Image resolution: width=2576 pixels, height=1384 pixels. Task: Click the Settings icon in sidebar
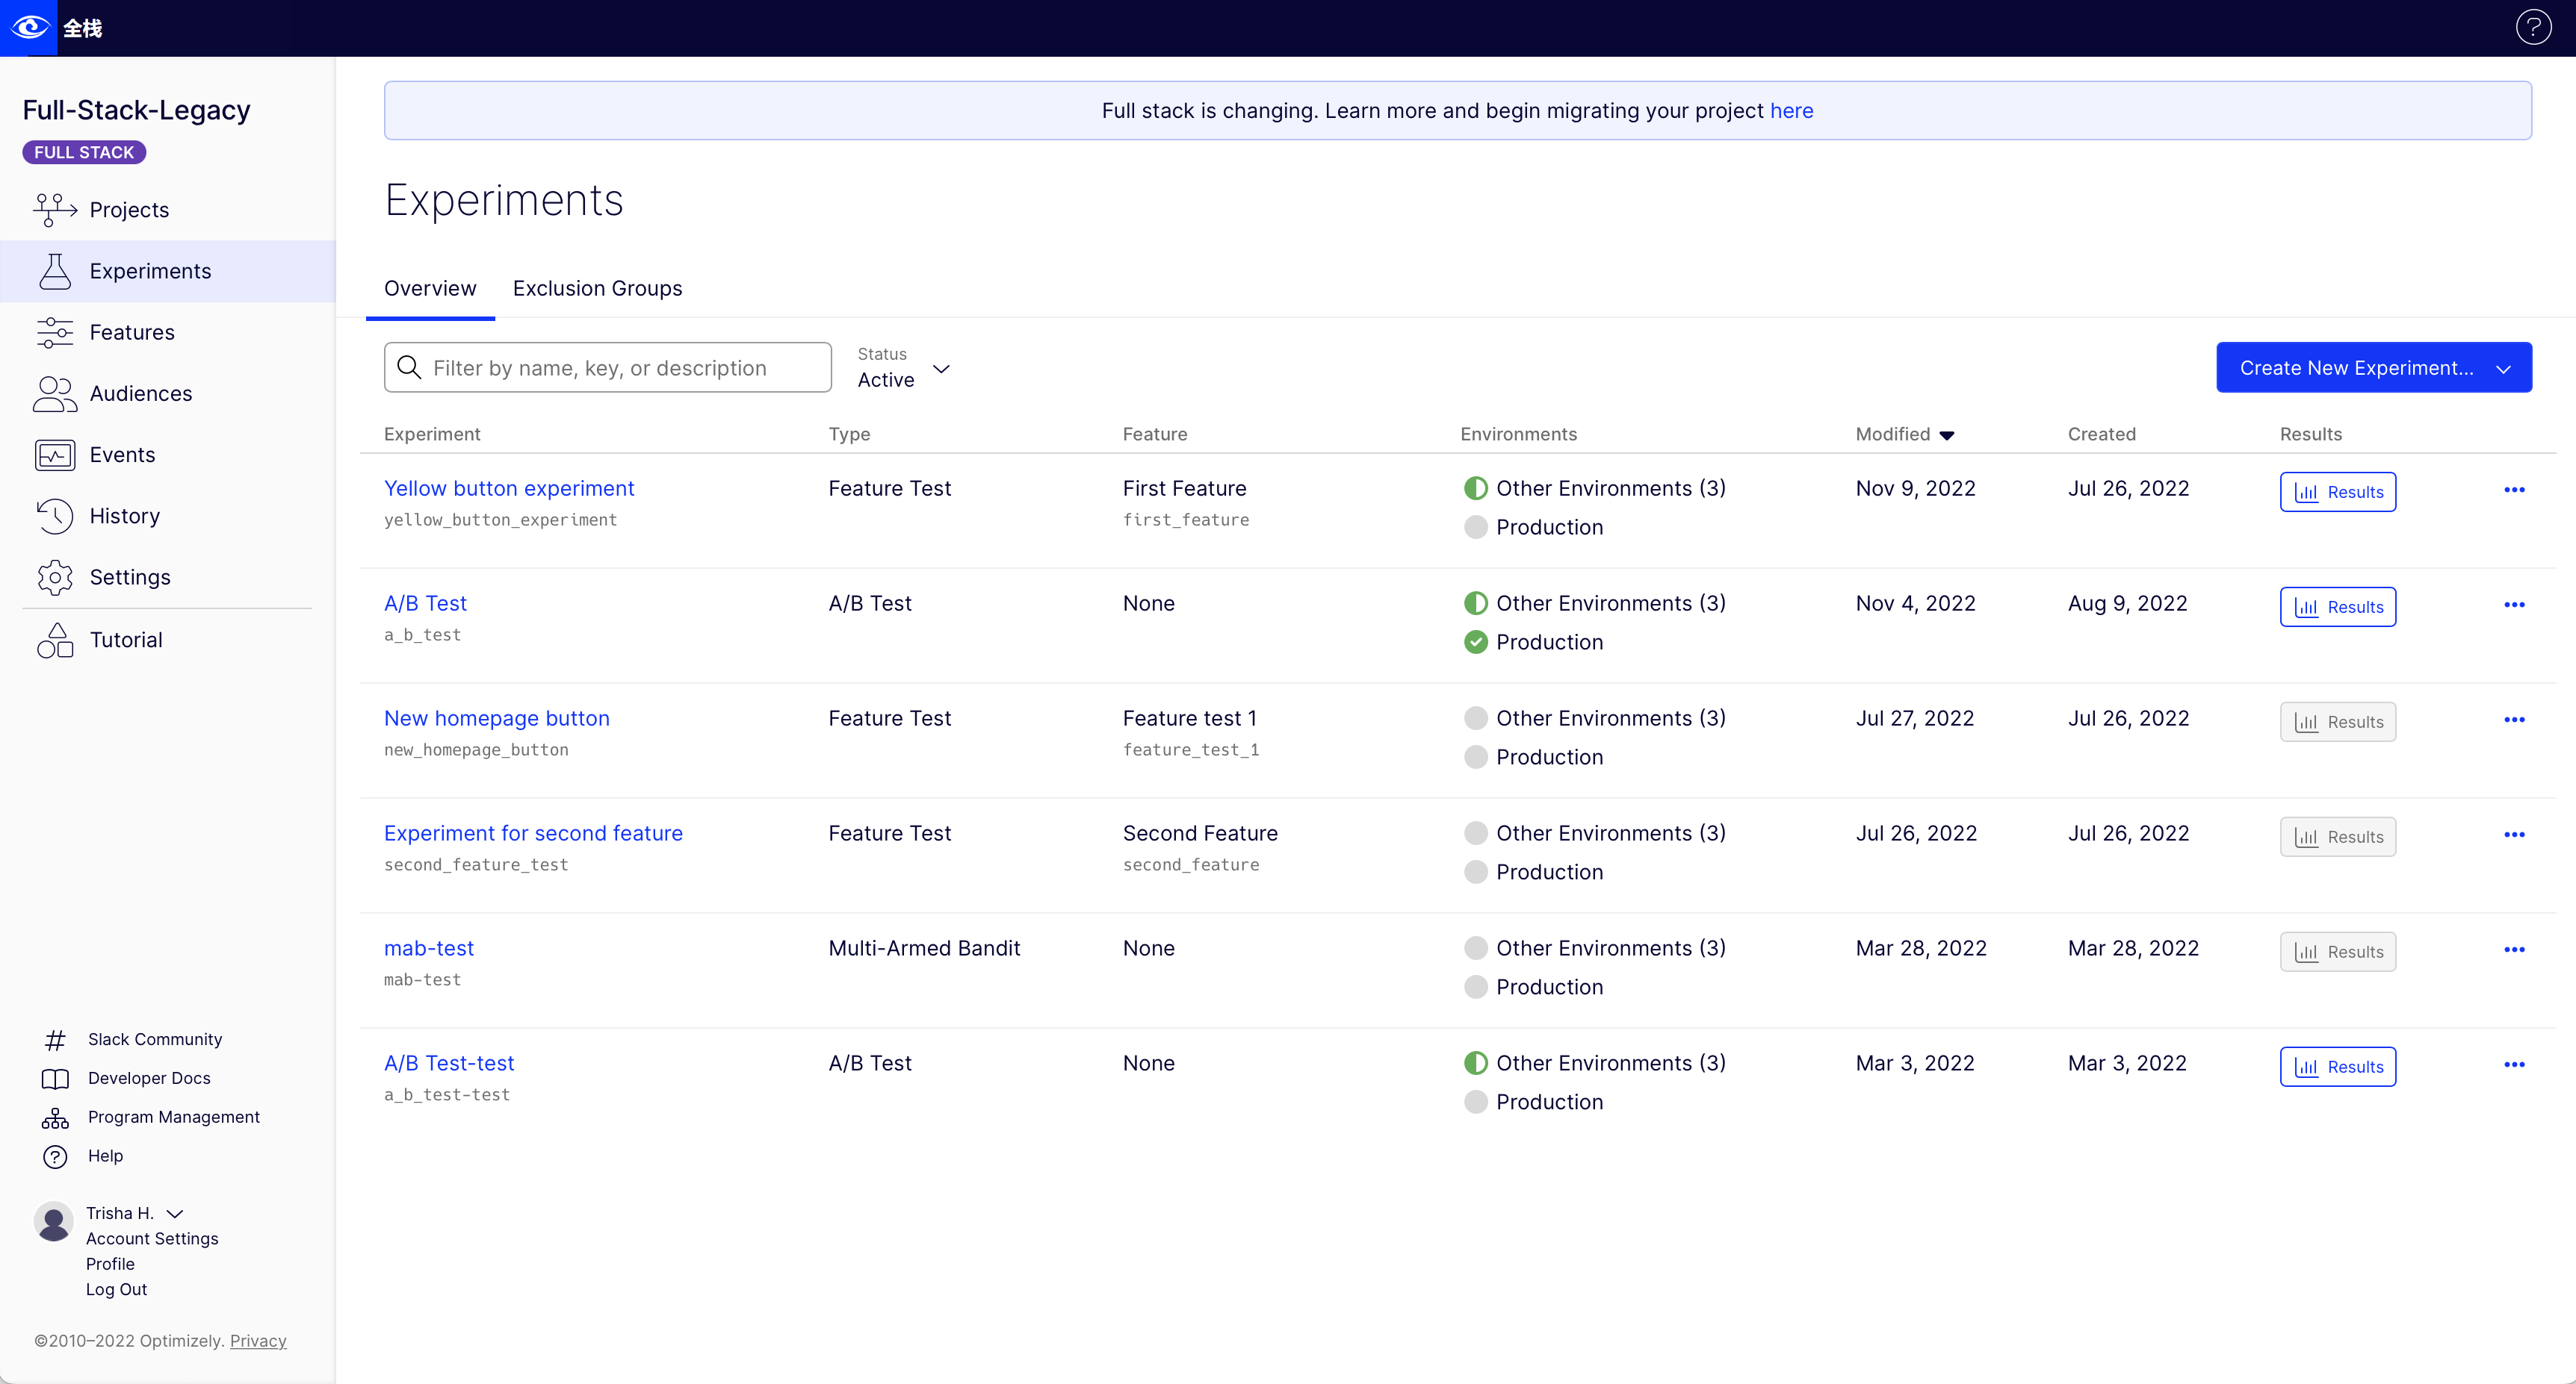tap(55, 576)
